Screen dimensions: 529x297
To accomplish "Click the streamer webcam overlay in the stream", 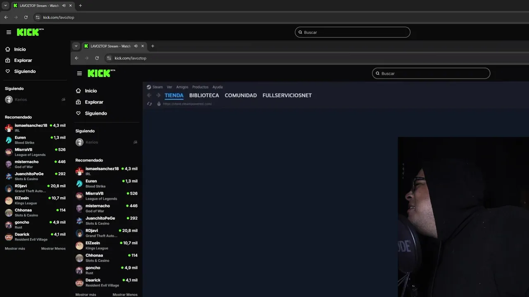I will tap(463, 217).
